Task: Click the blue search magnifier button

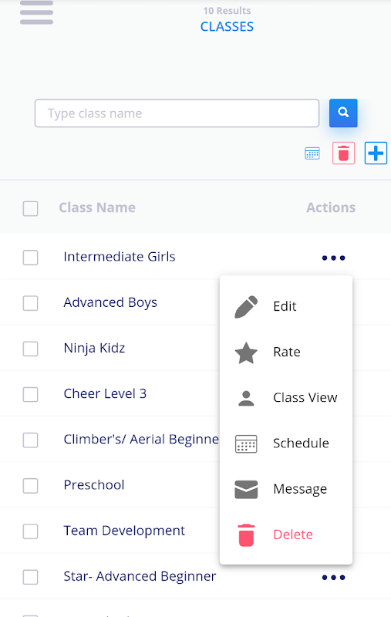Action: click(x=343, y=113)
